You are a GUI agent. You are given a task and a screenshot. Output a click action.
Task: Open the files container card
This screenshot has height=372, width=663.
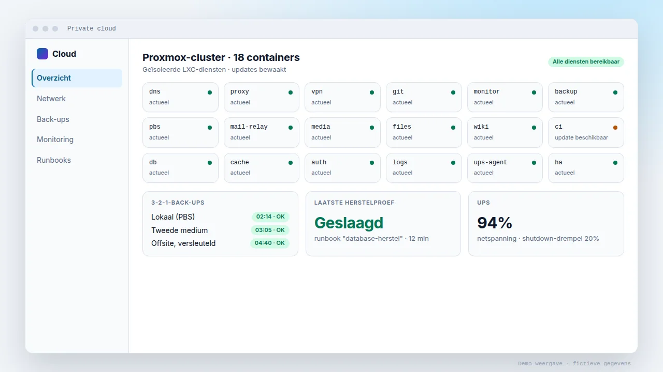424,132
